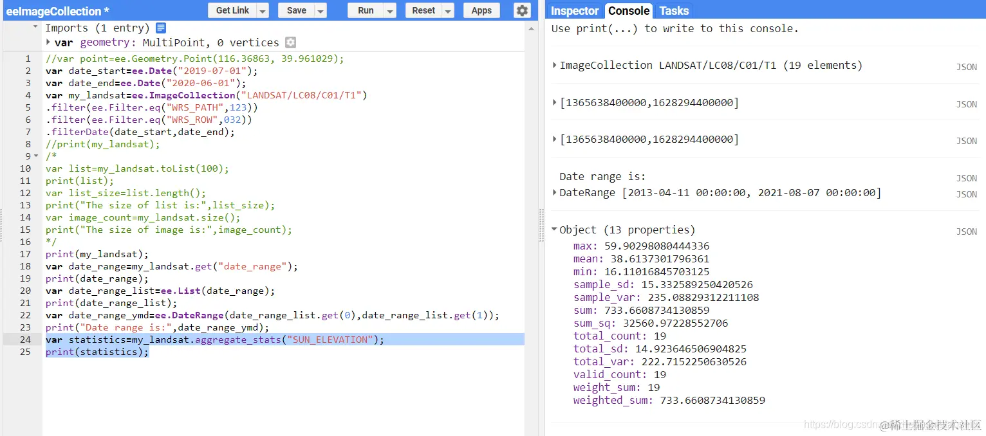Click JSON link beside the ImageCollection entry
Screen dimensions: 986x436
[966, 67]
